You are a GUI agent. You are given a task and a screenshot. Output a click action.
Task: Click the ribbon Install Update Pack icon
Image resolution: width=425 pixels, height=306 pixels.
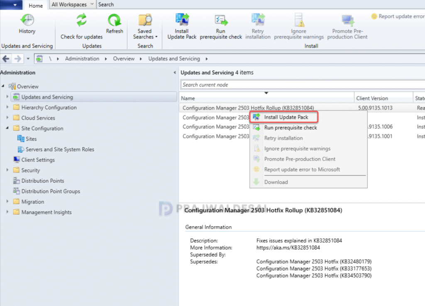(182, 20)
